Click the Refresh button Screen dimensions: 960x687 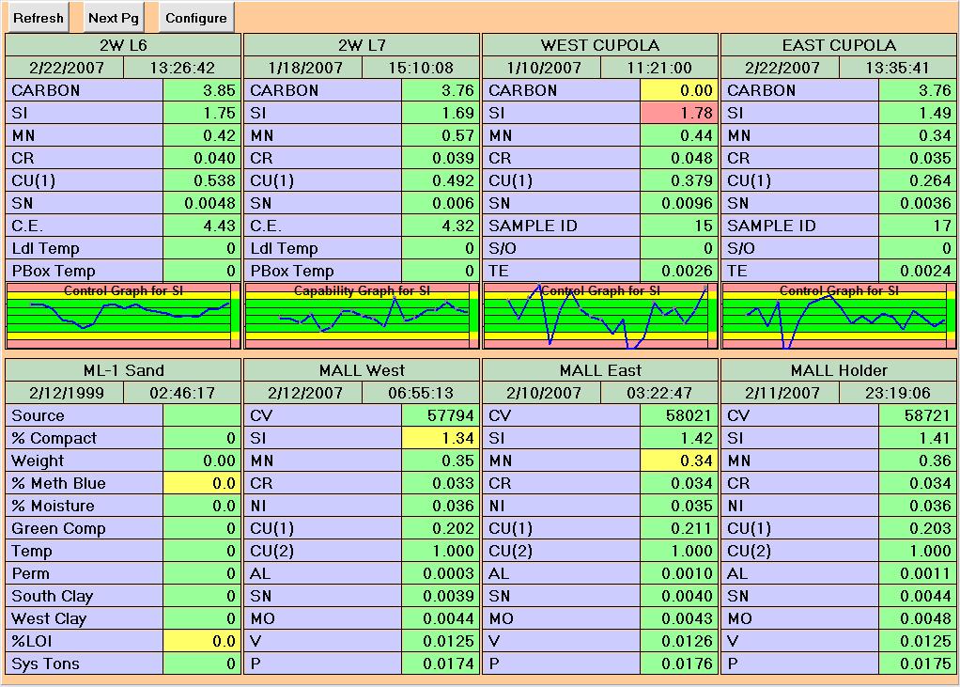click(x=38, y=18)
